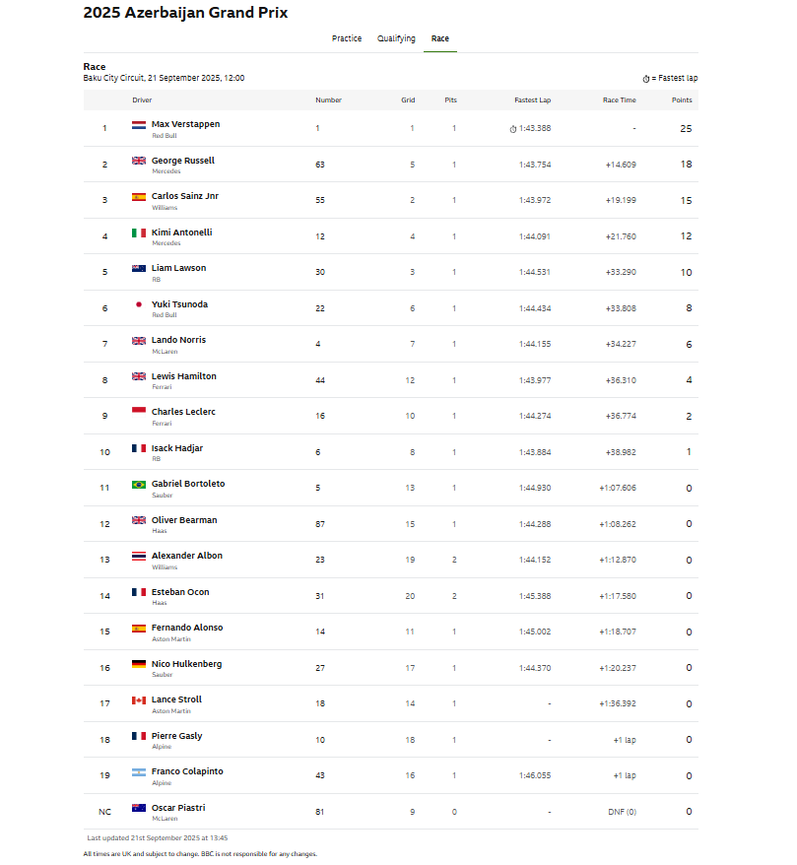Screen dimensions: 797x865
Task: Select the Race tab
Action: click(440, 38)
